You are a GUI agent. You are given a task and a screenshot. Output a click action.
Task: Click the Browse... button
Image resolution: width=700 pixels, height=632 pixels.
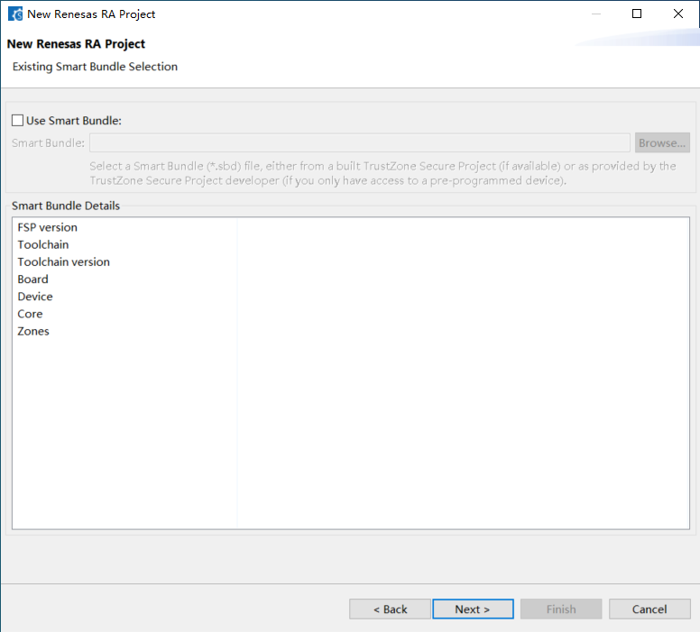(662, 142)
